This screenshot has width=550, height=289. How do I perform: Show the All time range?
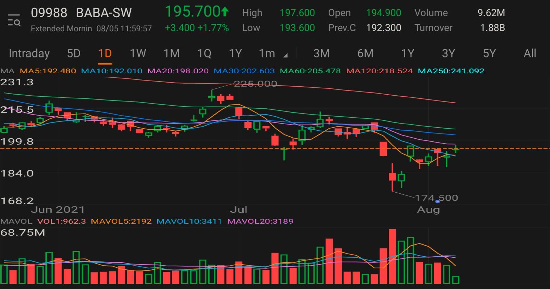(530, 53)
